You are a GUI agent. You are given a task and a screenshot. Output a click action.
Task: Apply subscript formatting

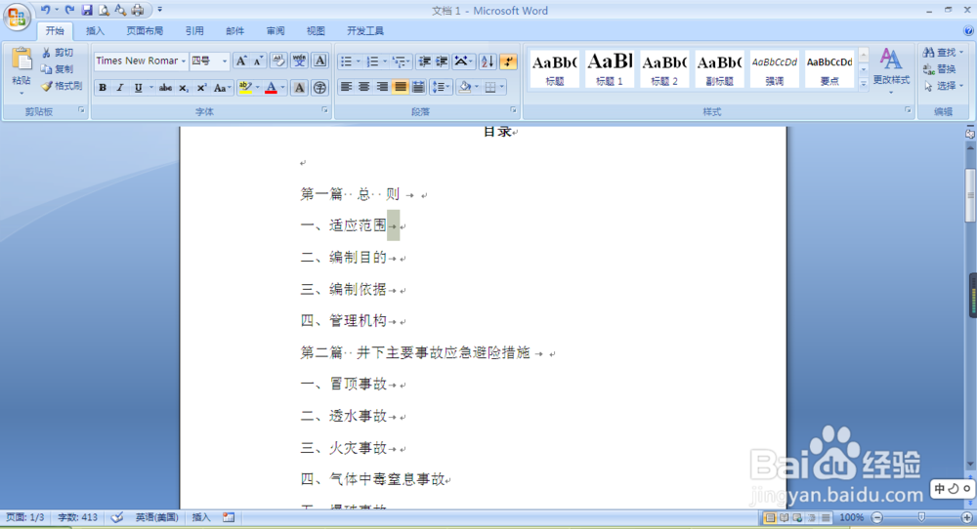(184, 88)
